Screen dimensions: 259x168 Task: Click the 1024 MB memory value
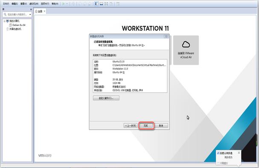[116, 83]
